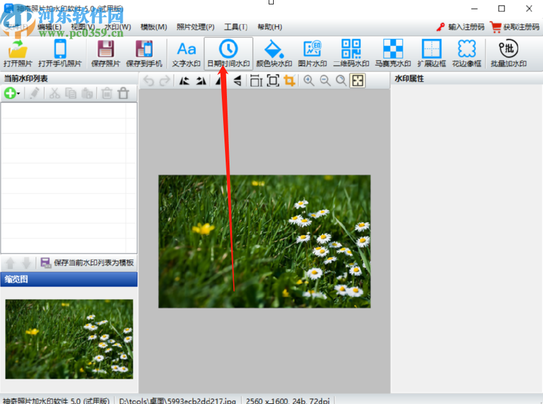543x404 pixels.
Task: Click file path in status bar
Action: tap(177, 401)
